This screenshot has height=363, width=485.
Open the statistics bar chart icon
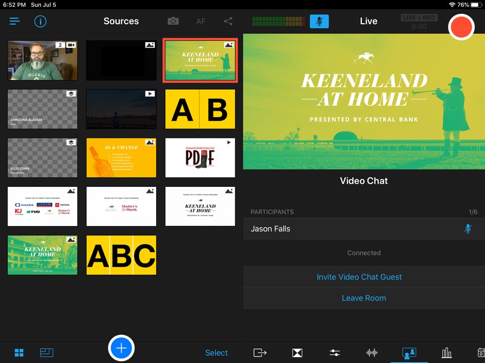[446, 352]
